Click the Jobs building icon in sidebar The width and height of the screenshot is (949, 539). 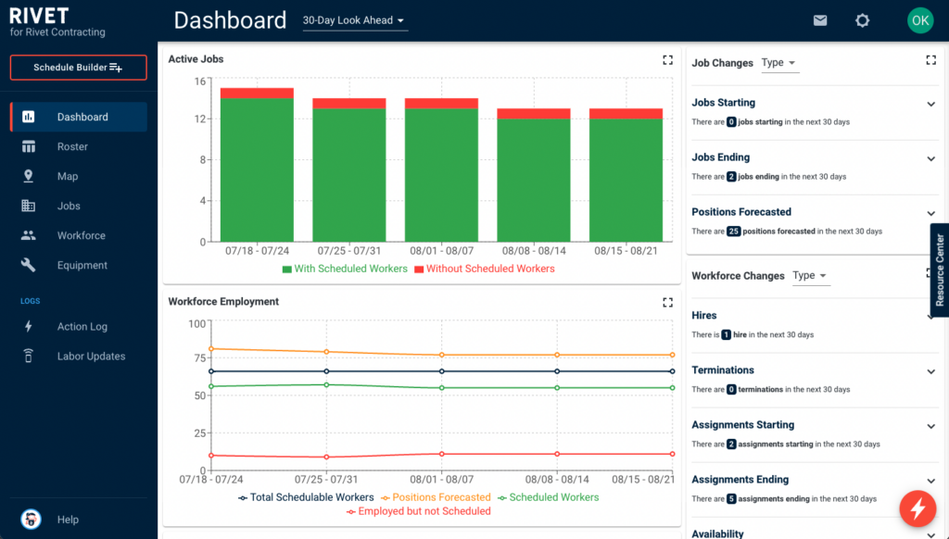coord(29,206)
